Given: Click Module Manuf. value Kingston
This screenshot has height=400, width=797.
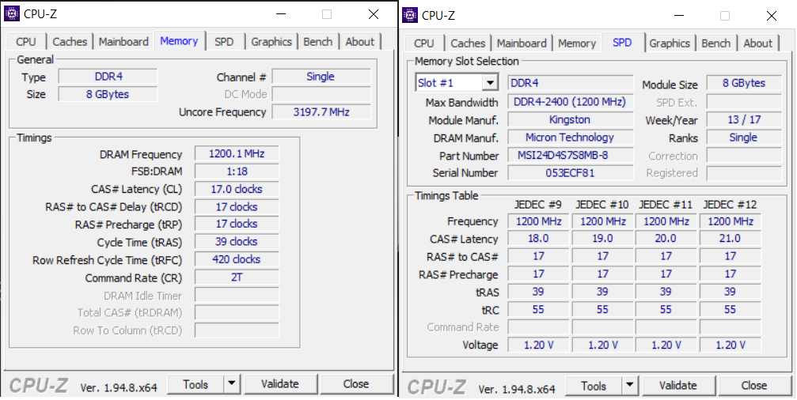Looking at the screenshot, I should click(x=571, y=120).
